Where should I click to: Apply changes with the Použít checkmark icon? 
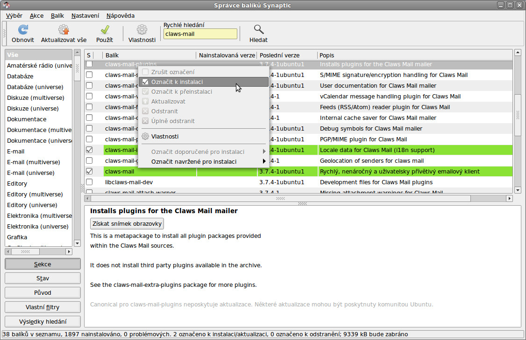(105, 30)
